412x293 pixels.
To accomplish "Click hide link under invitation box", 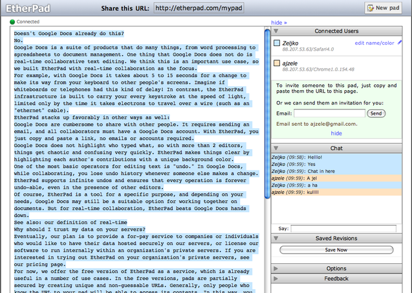I will (336, 133).
